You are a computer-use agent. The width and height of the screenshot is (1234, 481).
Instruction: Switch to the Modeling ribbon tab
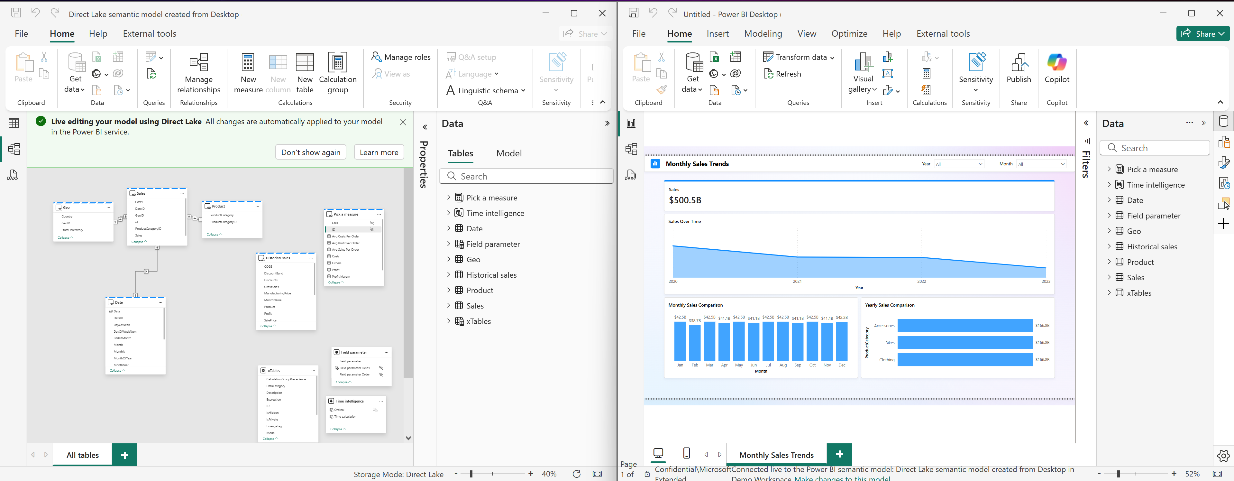pos(763,33)
